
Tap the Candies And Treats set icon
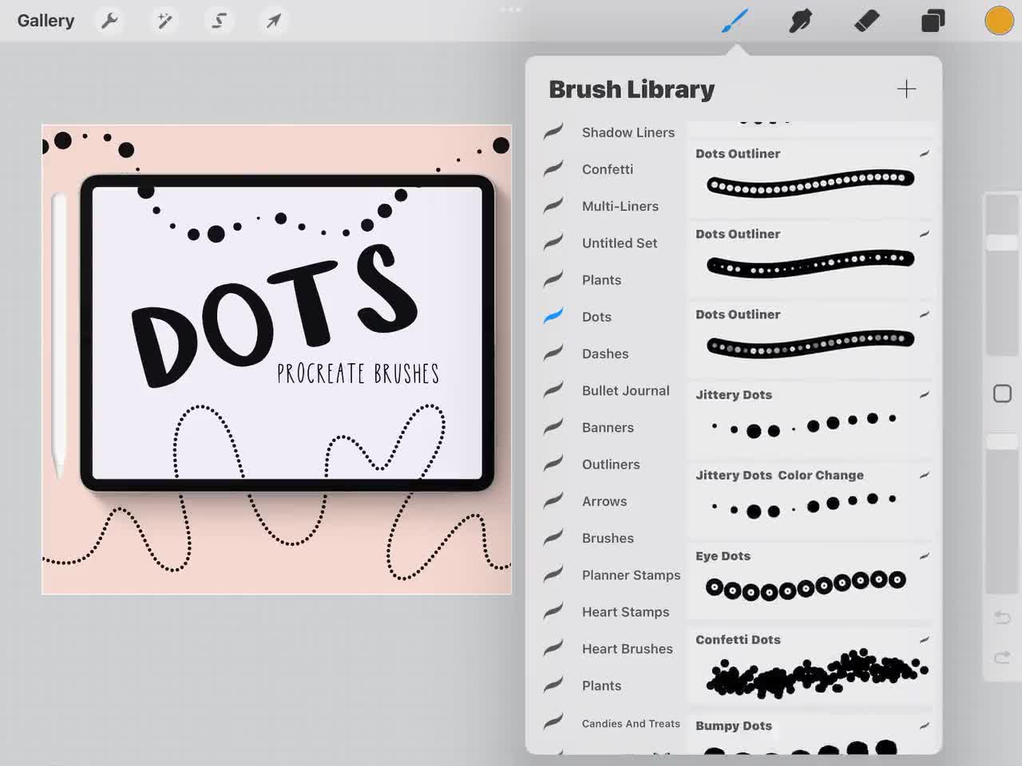click(x=554, y=722)
